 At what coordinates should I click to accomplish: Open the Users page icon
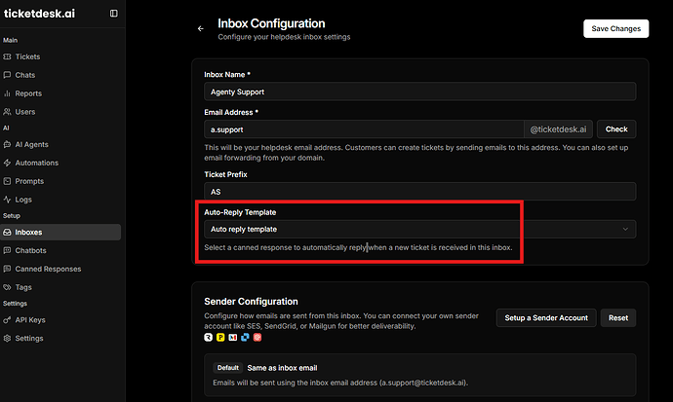pos(8,112)
